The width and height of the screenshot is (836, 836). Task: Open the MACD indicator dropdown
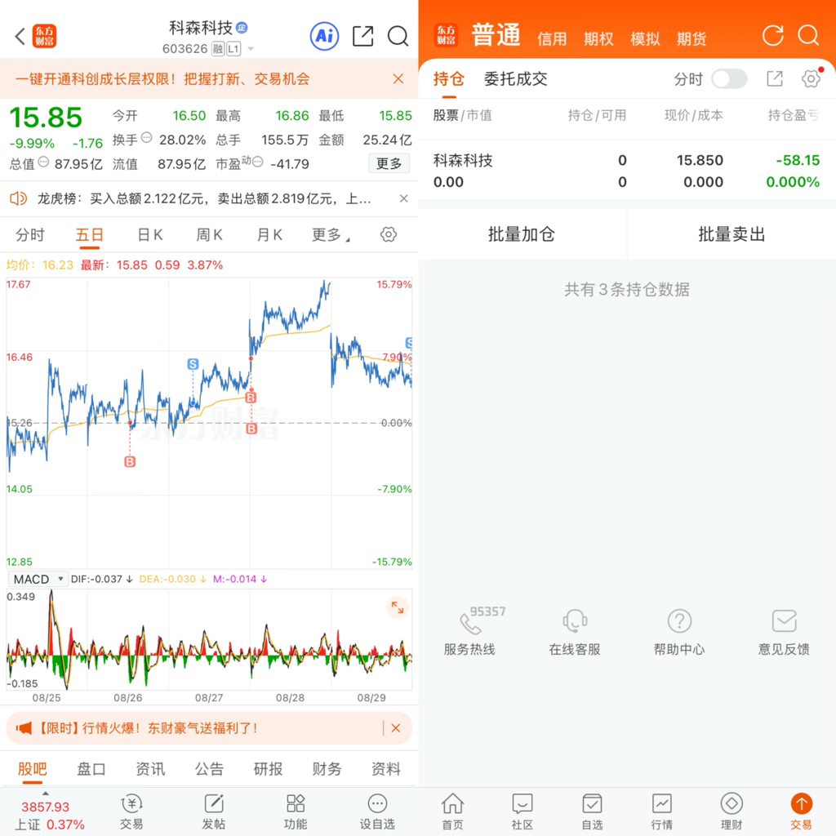click(38, 579)
